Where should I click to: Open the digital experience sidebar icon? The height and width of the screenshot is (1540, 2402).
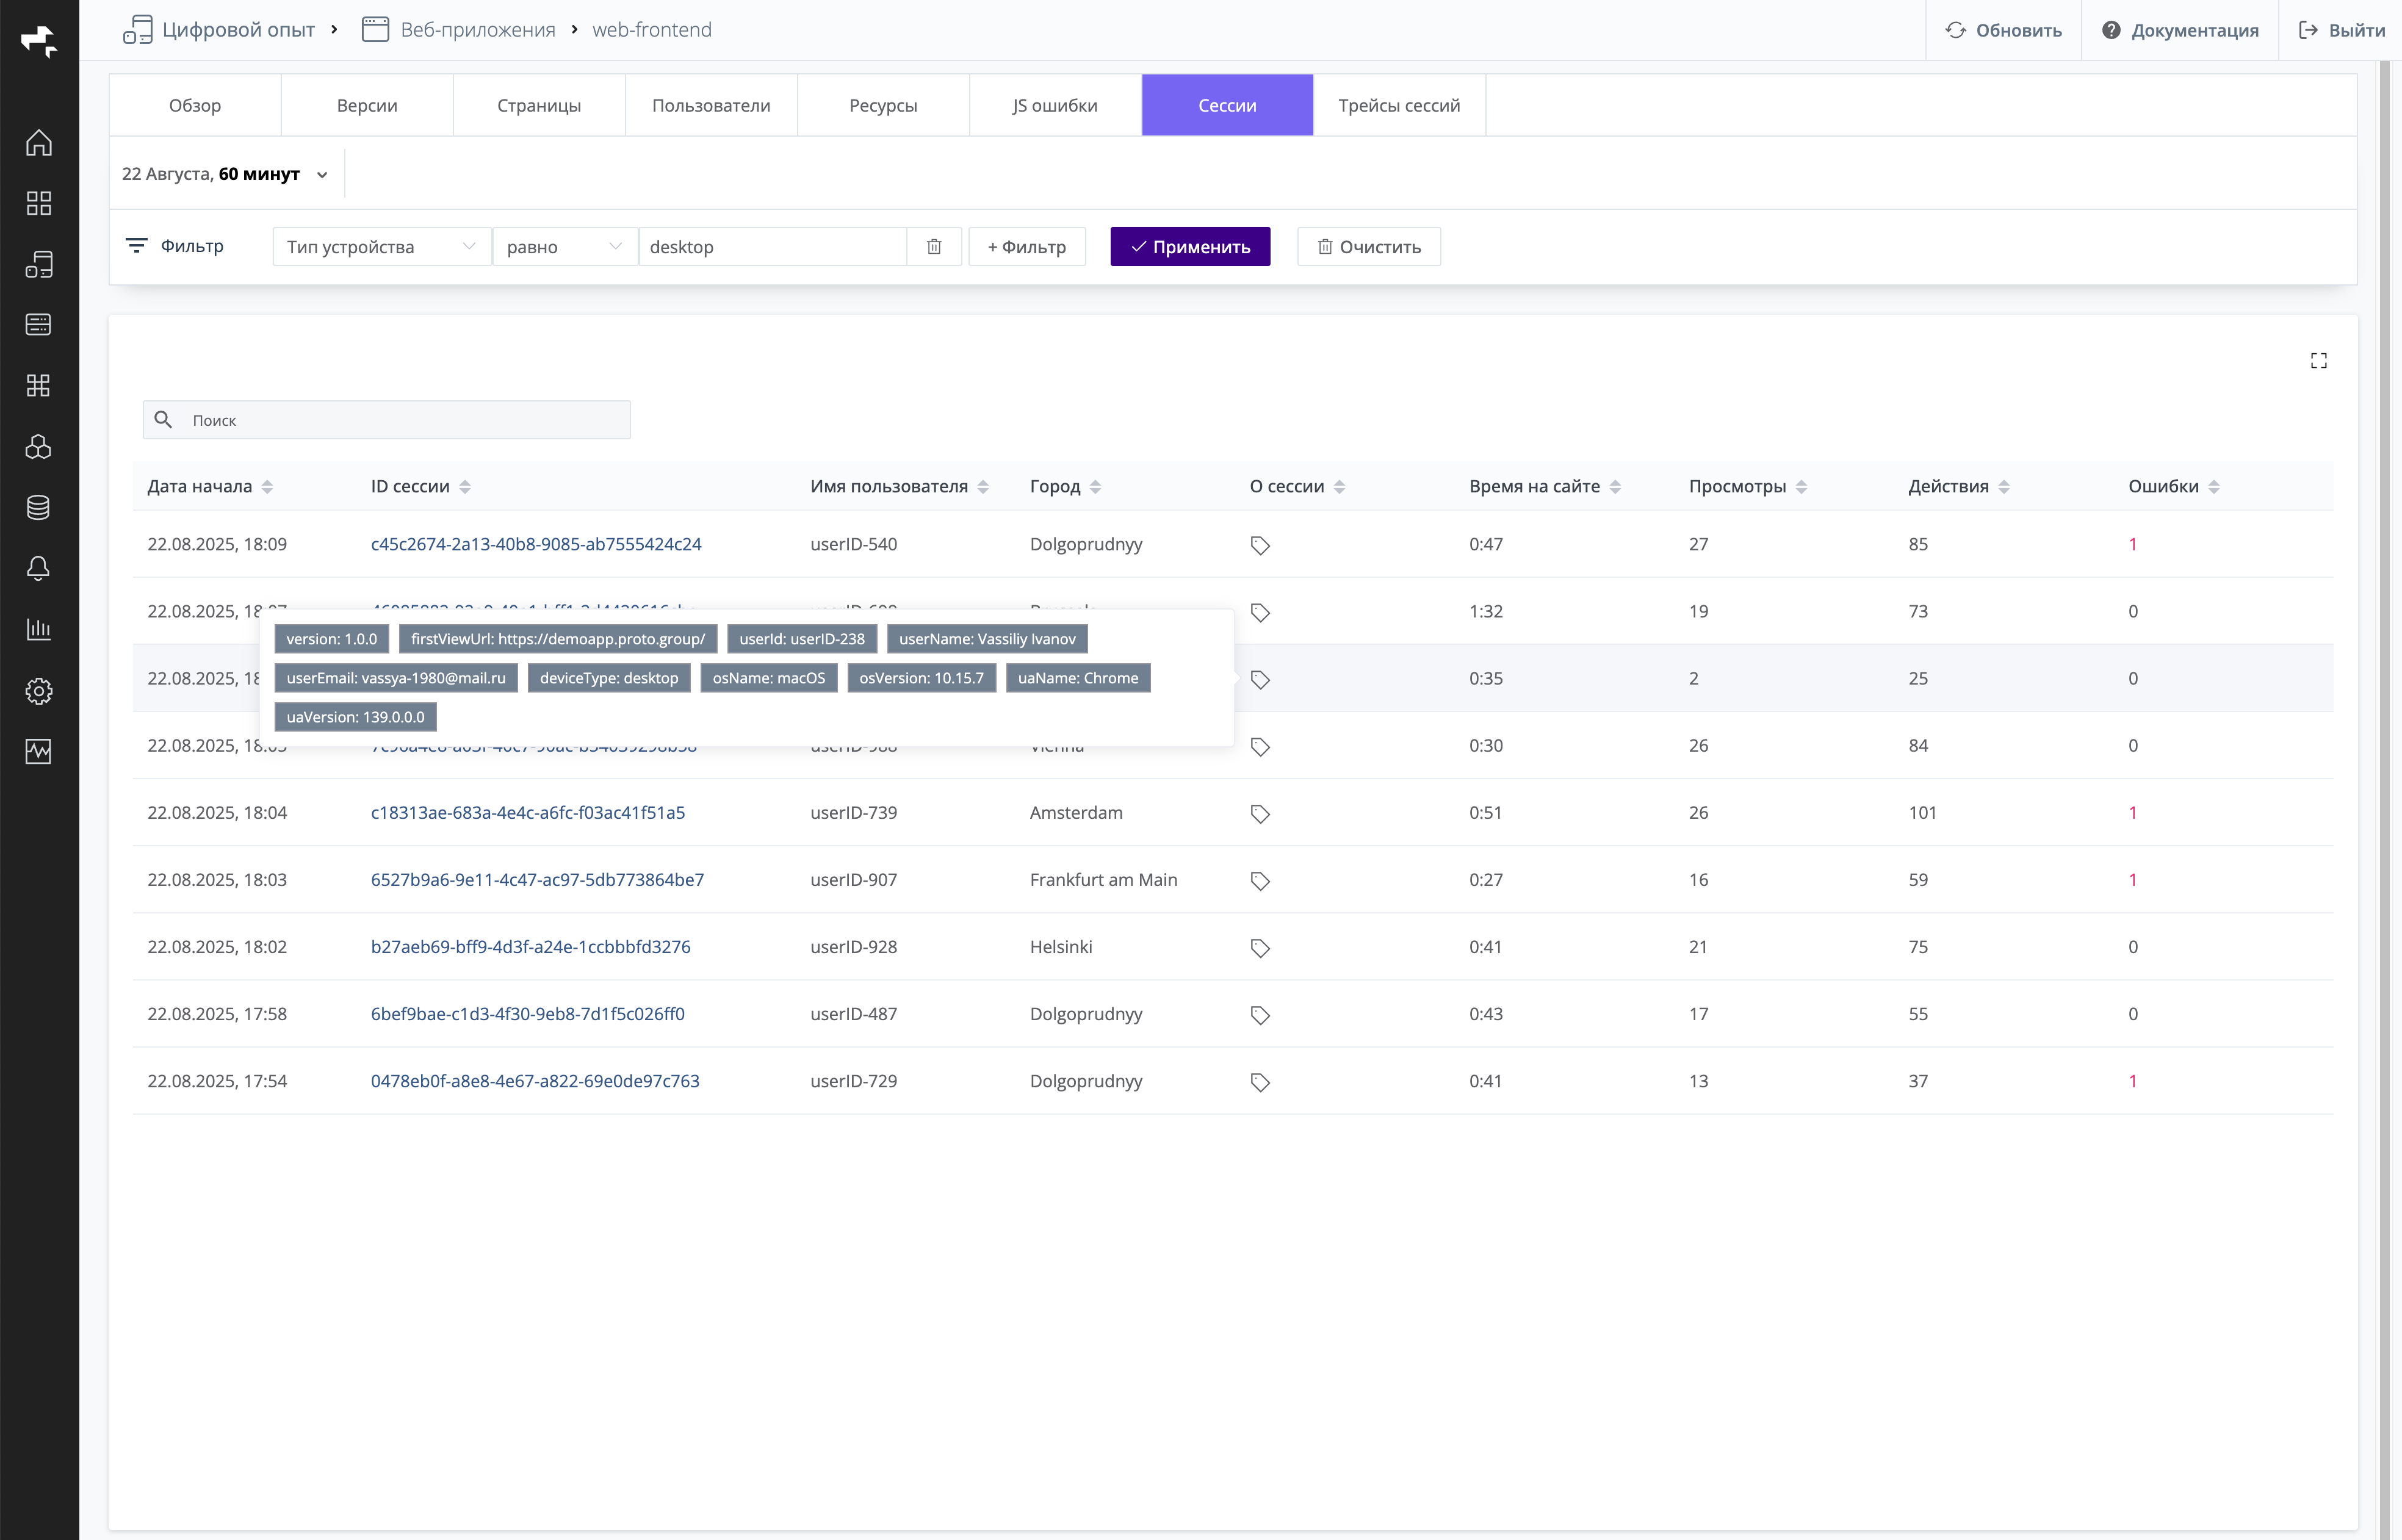pyautogui.click(x=38, y=264)
